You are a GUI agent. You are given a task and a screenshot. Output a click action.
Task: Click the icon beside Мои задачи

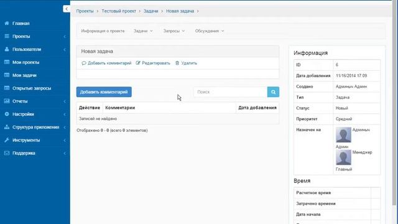(x=7, y=75)
